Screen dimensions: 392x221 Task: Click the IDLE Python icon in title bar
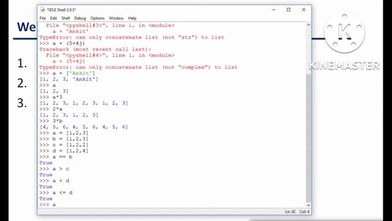43,10
